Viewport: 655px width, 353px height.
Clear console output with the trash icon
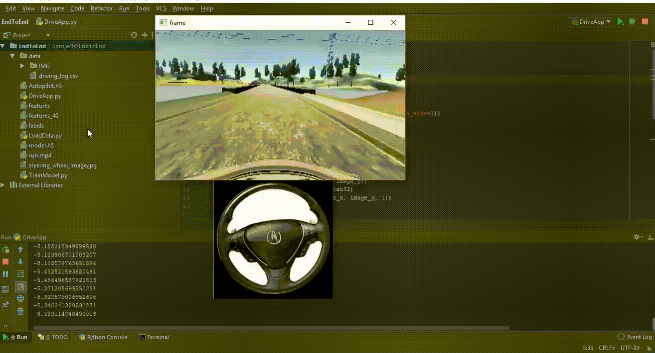point(20,311)
